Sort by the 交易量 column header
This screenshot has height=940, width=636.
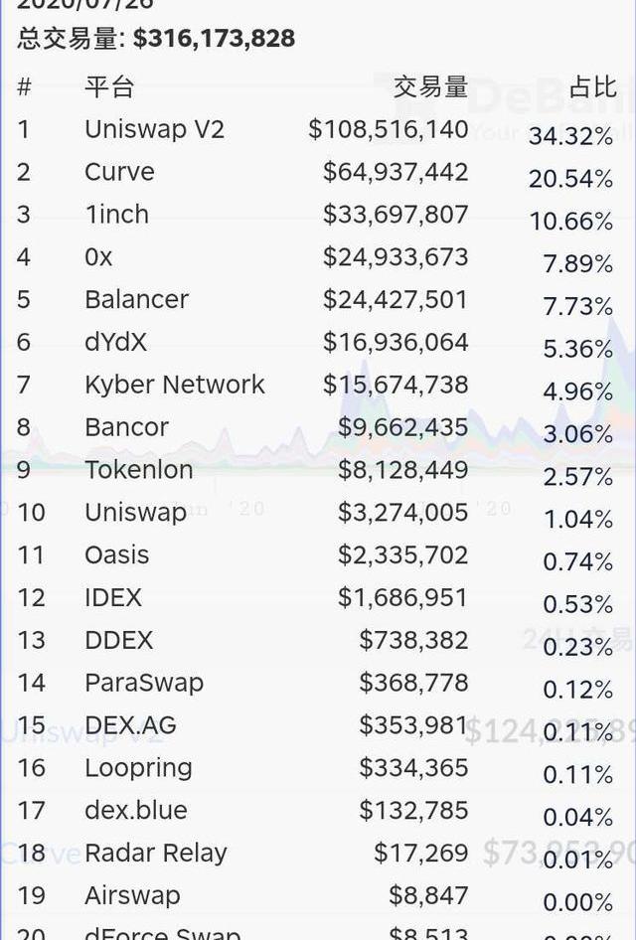(430, 87)
